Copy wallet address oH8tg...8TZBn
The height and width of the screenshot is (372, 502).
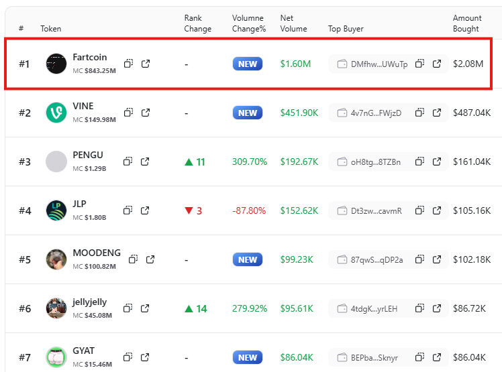tap(419, 162)
